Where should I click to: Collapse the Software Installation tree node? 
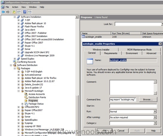[x=15, y=17]
